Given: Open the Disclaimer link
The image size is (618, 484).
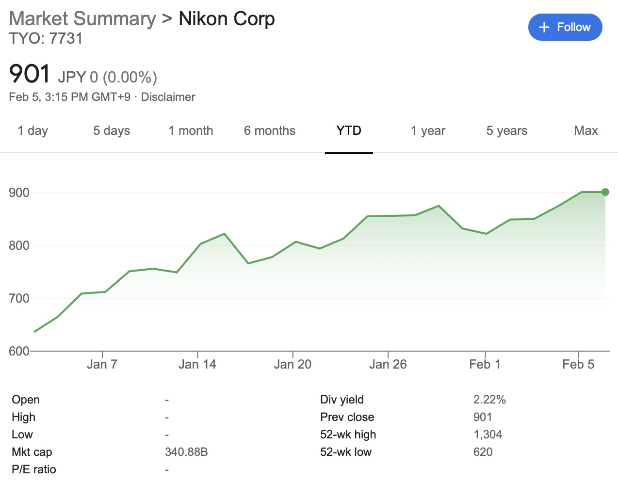Looking at the screenshot, I should [168, 97].
